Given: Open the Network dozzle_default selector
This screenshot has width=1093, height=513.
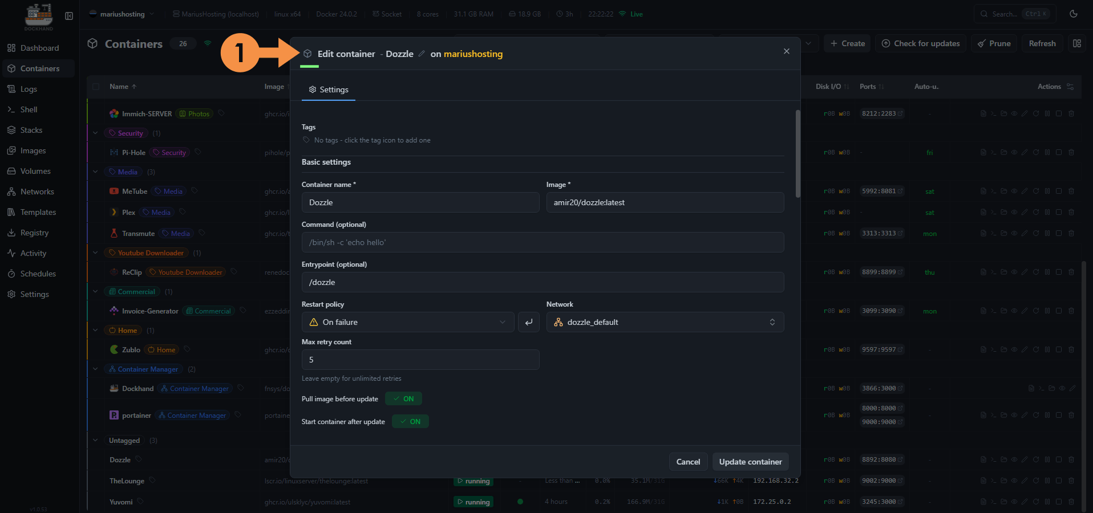Looking at the screenshot, I should point(665,322).
